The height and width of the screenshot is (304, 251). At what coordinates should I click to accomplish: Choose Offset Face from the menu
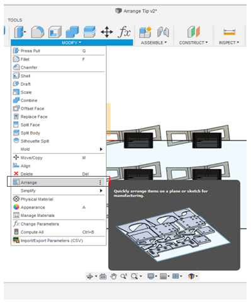(59, 108)
